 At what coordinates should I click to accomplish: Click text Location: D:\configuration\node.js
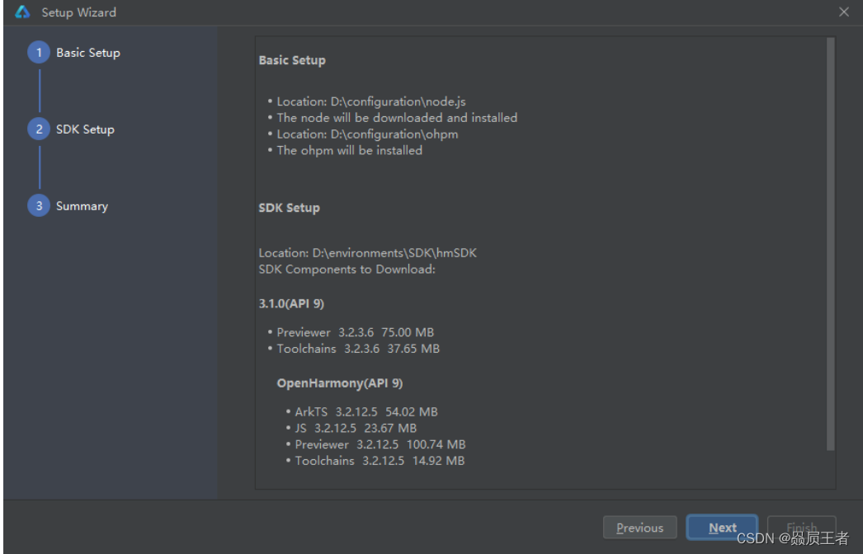pos(371,101)
